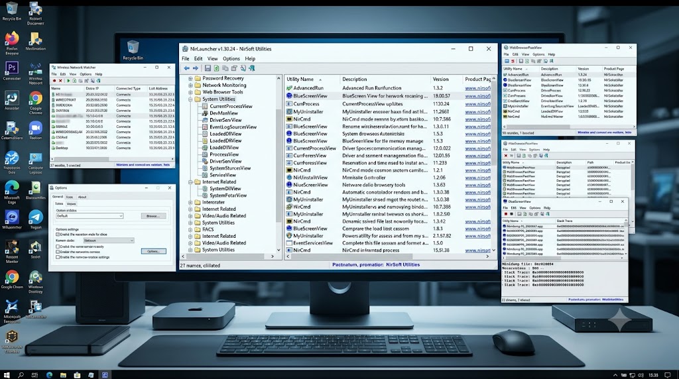Click the back arrow in NirLauncher toolbar

(x=186, y=68)
